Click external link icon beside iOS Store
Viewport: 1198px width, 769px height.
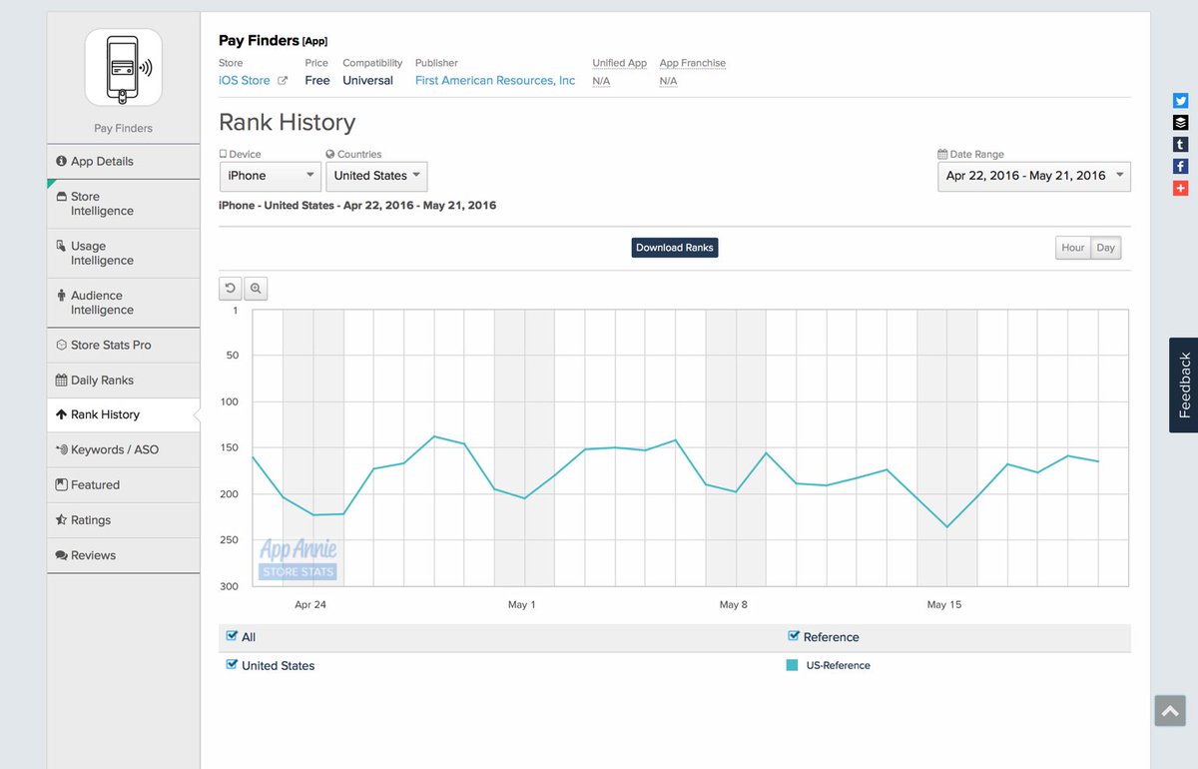[x=283, y=81]
